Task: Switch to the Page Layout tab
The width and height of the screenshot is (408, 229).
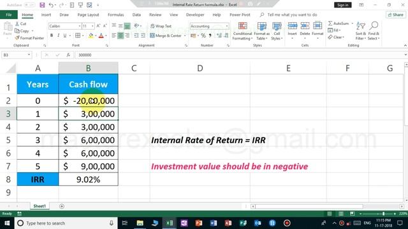Action: tap(88, 15)
